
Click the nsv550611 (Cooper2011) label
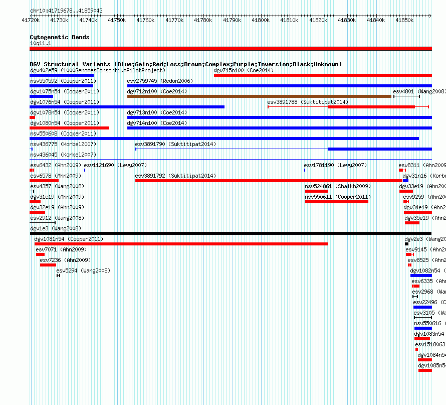pyautogui.click(x=338, y=197)
